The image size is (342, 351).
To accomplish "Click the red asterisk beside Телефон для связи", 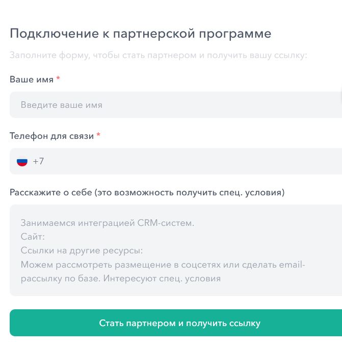I will [98, 135].
